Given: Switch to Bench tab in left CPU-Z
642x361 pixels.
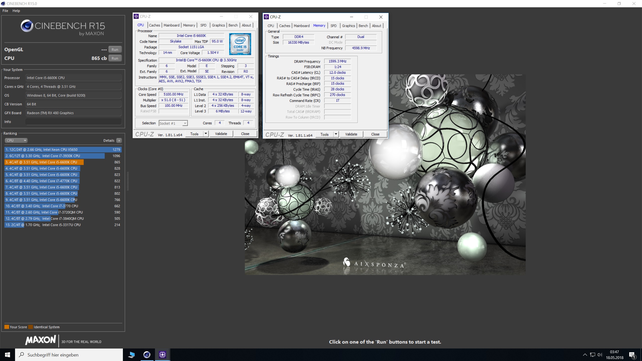Looking at the screenshot, I should (x=233, y=25).
